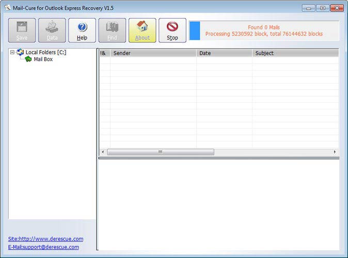The height and width of the screenshot is (258, 348).
Task: Click the 'Found 0 Mails' status text
Action: point(264,27)
